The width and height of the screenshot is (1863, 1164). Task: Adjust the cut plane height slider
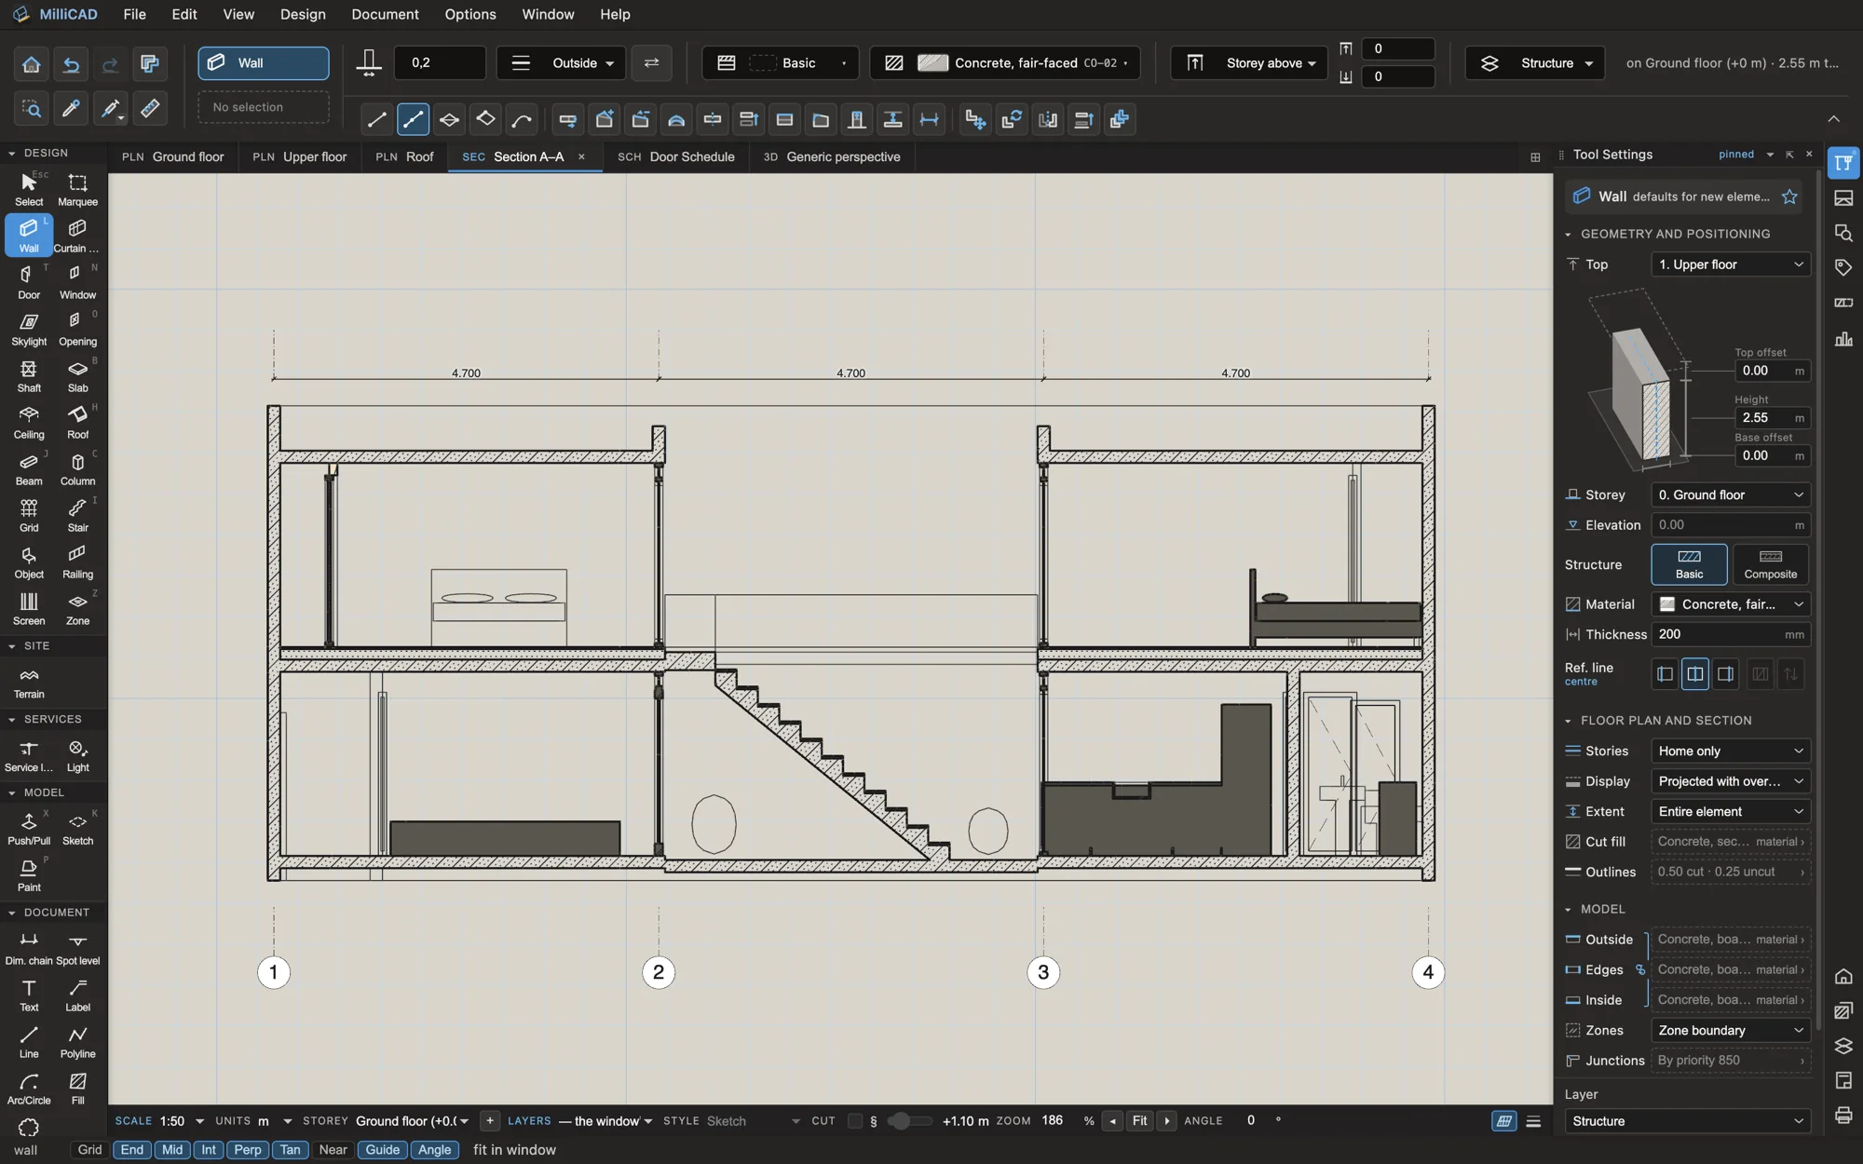point(909,1121)
